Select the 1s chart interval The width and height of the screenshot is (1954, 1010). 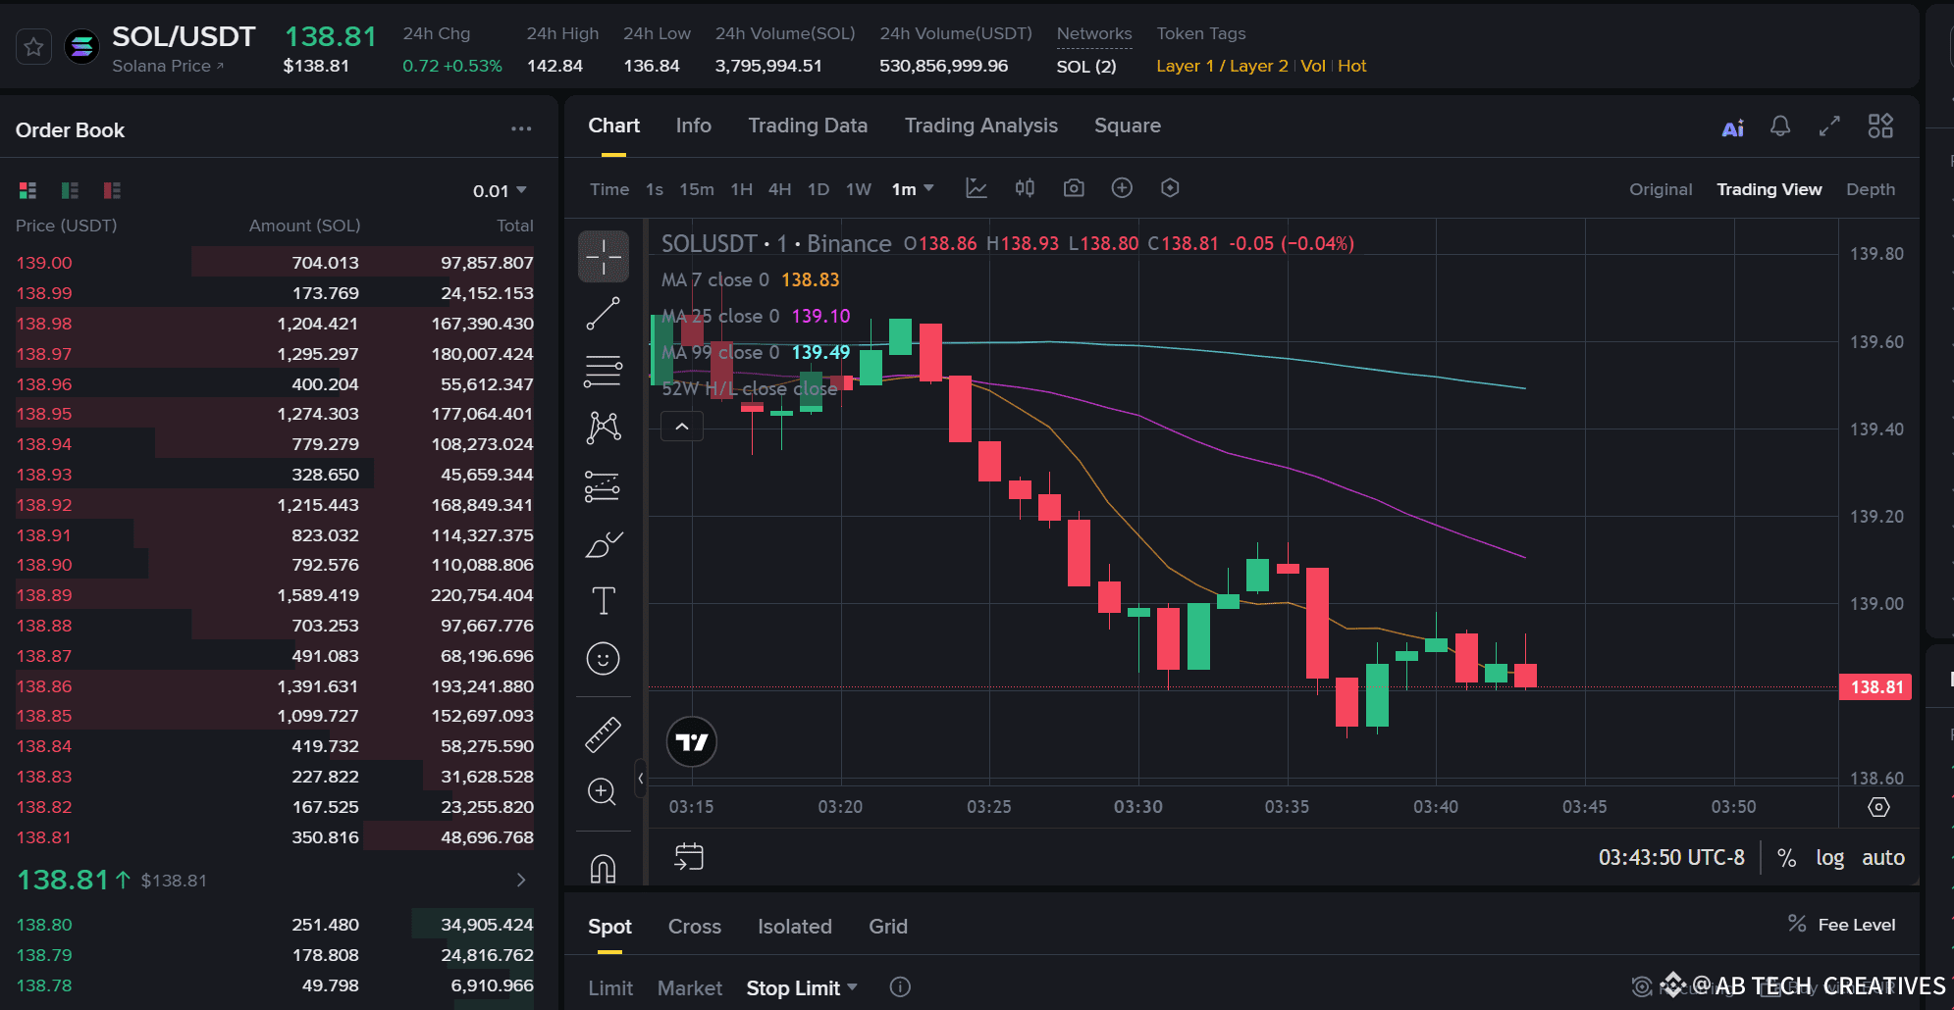point(655,189)
